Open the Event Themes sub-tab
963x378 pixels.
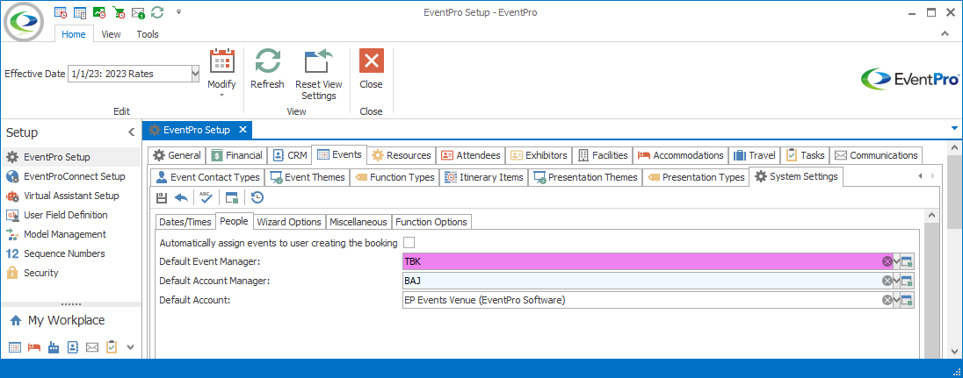(x=308, y=177)
